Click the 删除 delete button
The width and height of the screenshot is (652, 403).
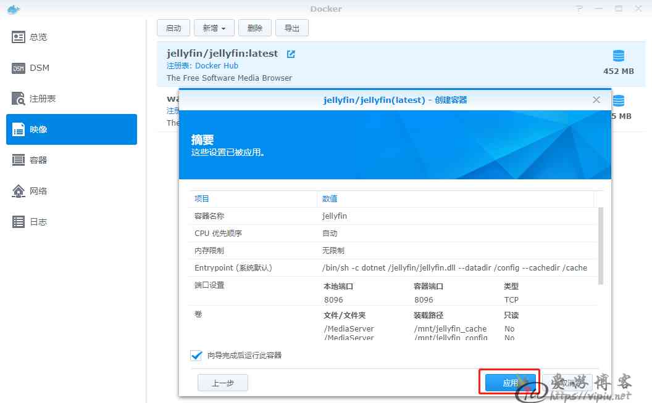point(255,28)
